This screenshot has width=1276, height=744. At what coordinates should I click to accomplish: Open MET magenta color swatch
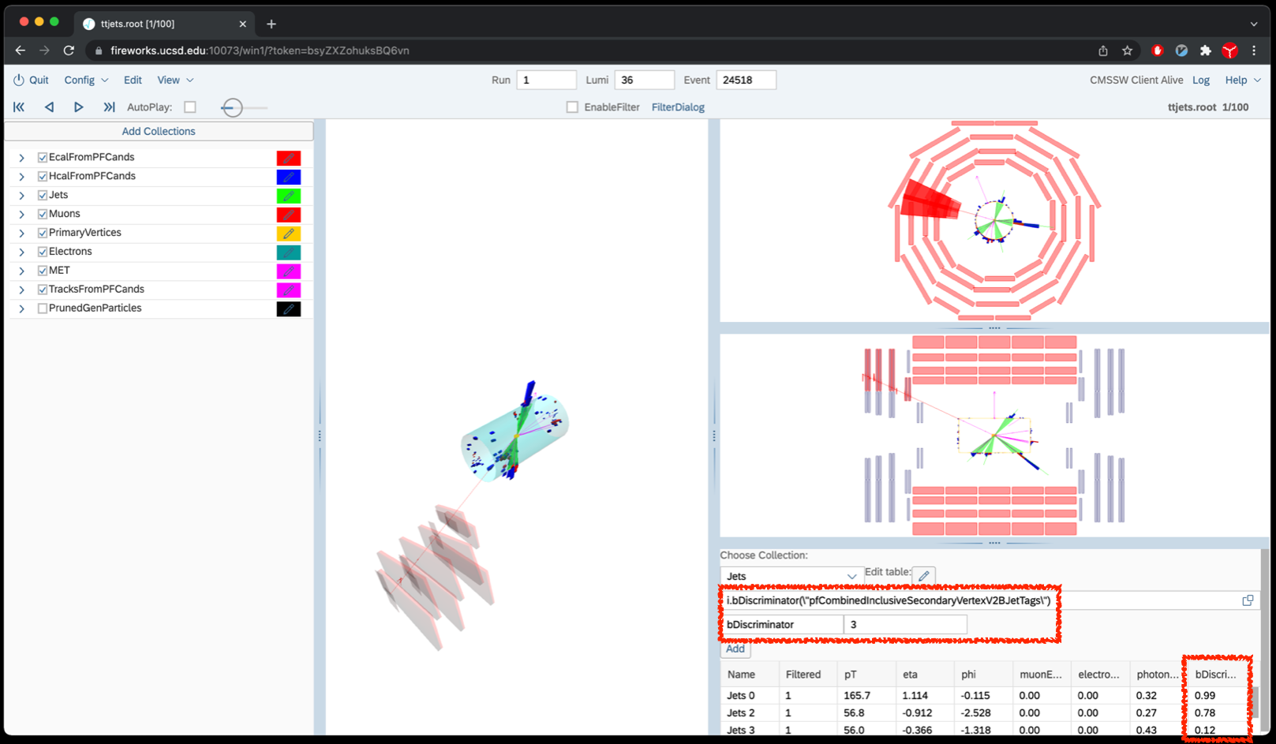[289, 271]
